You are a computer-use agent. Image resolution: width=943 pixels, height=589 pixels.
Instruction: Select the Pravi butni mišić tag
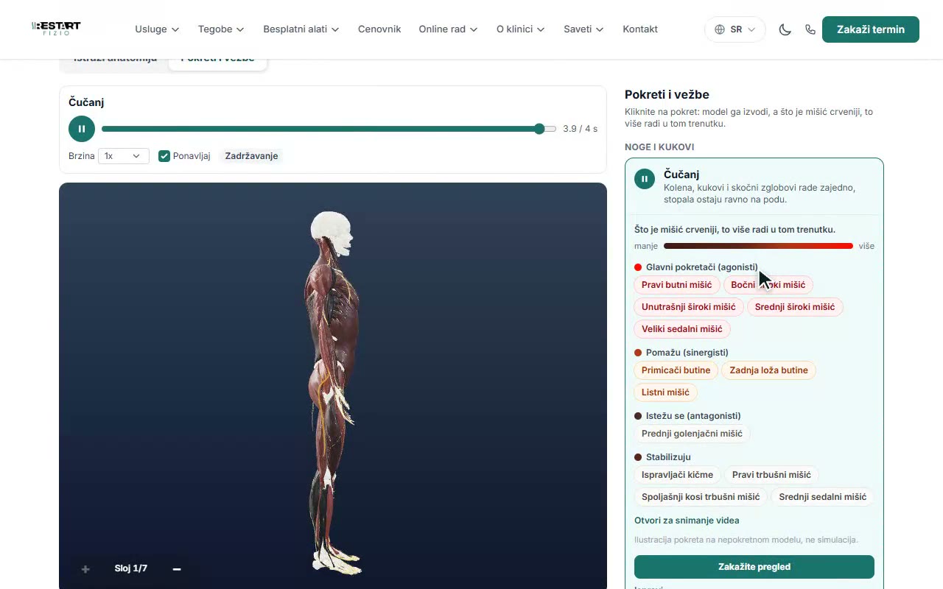(x=676, y=285)
